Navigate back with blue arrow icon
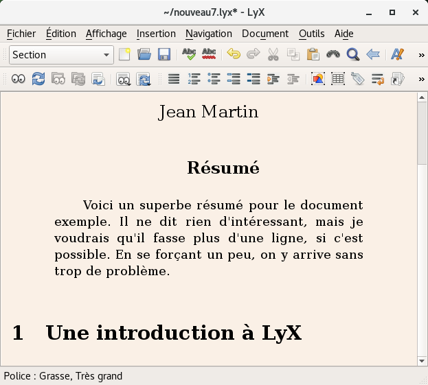Screen dimensions: 428x385 click(x=373, y=54)
